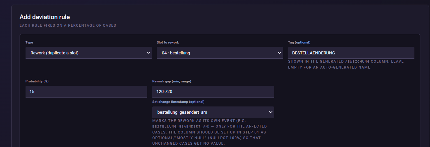This screenshot has width=430, height=147.
Task: Click into the Probability (%) field showing 15
Action: [86, 92]
